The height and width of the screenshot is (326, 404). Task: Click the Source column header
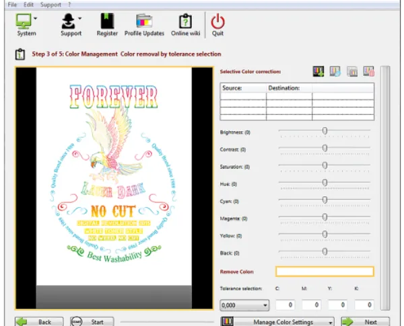pos(243,88)
